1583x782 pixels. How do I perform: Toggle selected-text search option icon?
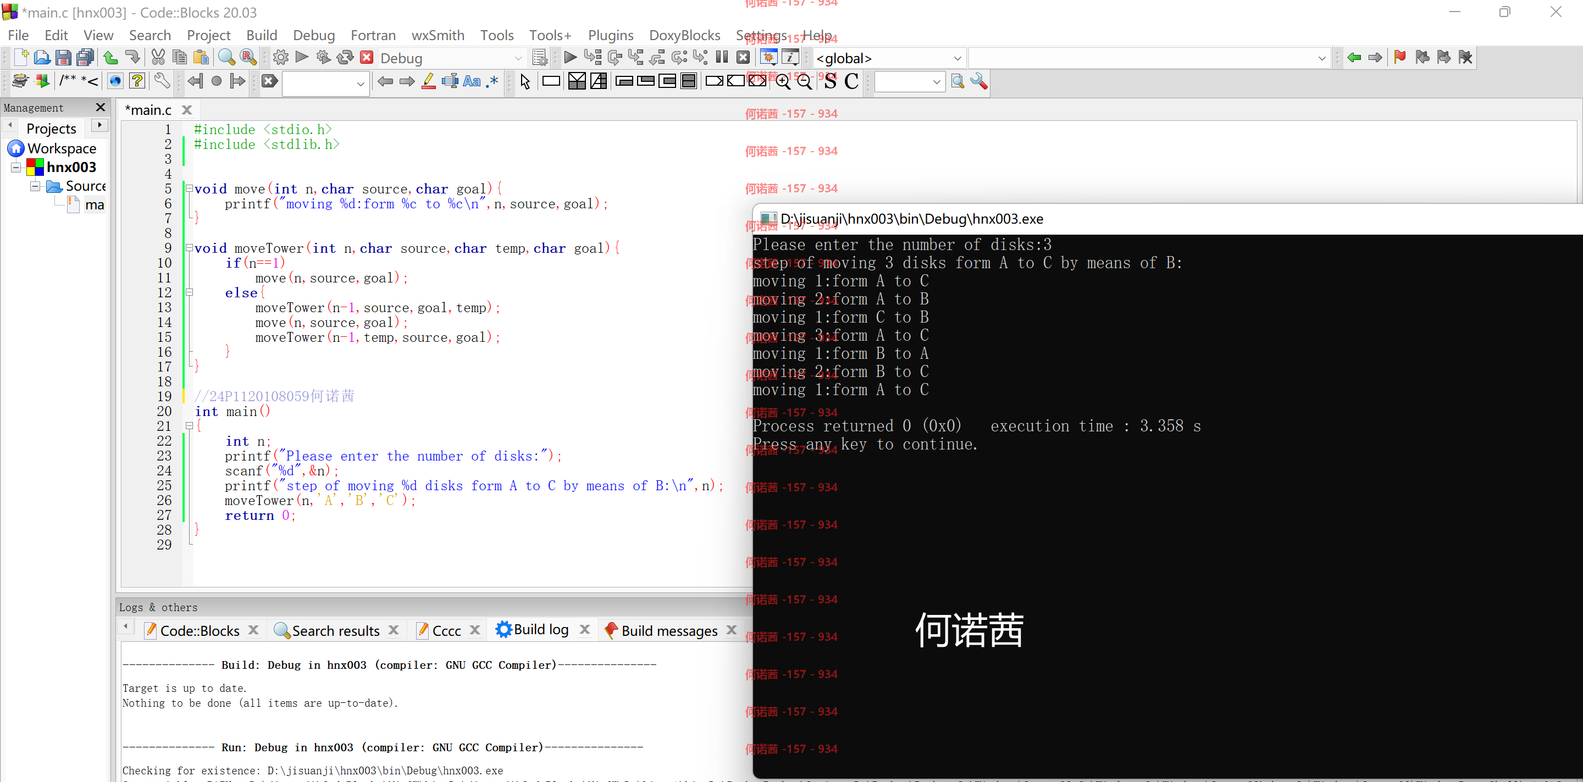point(450,81)
